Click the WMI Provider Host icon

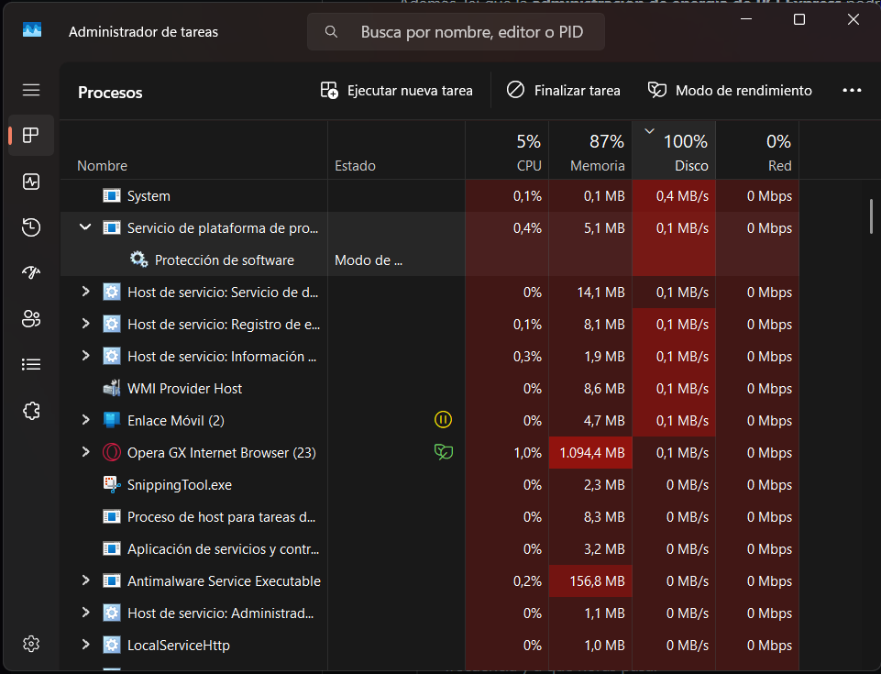click(112, 389)
